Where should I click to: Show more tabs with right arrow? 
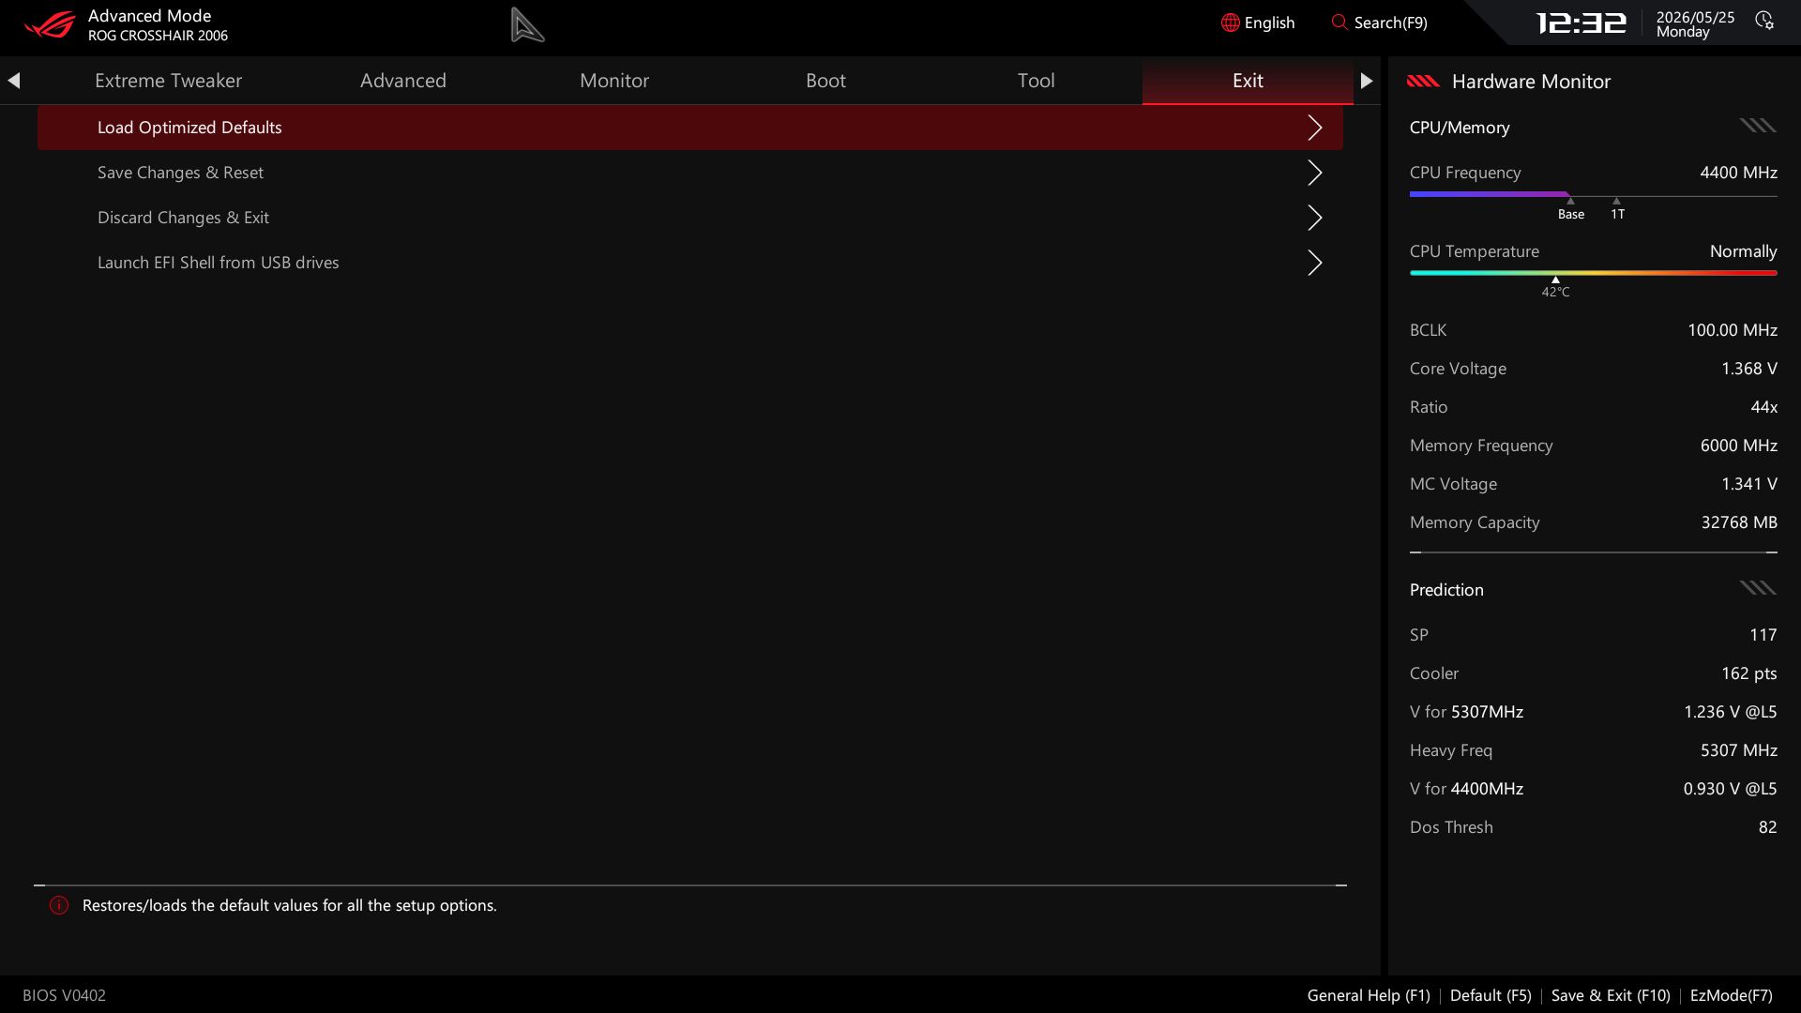pos(1367,81)
